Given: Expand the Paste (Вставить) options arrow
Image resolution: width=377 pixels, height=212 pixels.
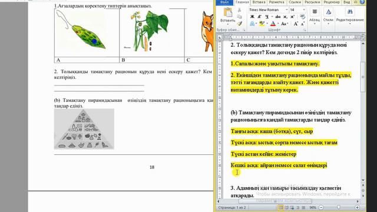Looking at the screenshot, I should click(x=227, y=24).
